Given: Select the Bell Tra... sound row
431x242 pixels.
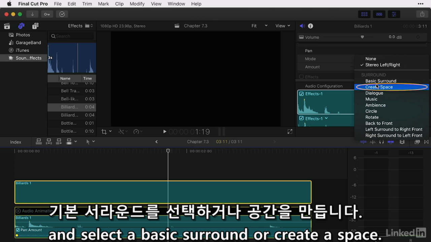Looking at the screenshot, I should [72, 91].
